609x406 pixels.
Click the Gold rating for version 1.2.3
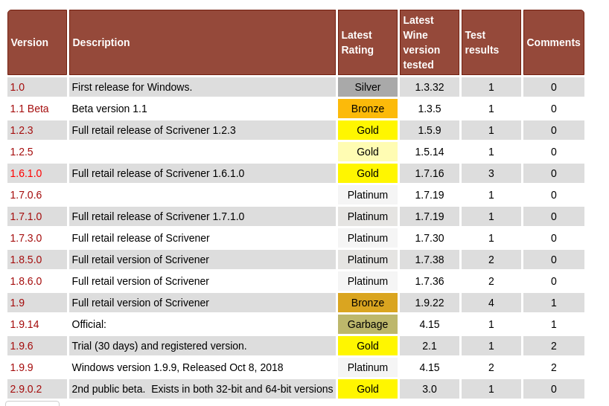(368, 130)
